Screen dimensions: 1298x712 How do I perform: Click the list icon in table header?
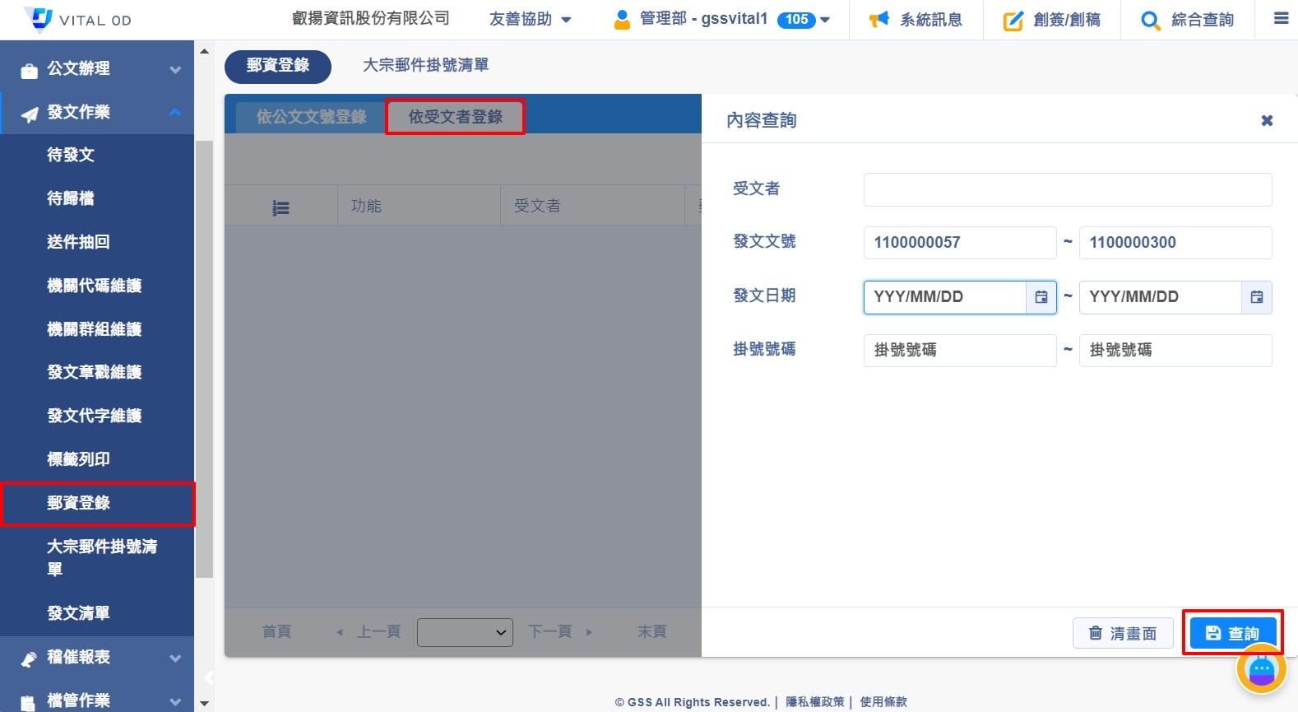(281, 207)
